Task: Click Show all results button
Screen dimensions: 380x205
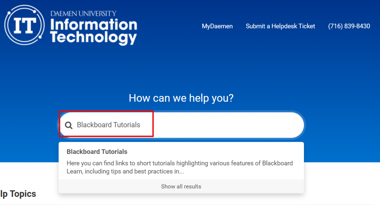Action: pos(181,186)
